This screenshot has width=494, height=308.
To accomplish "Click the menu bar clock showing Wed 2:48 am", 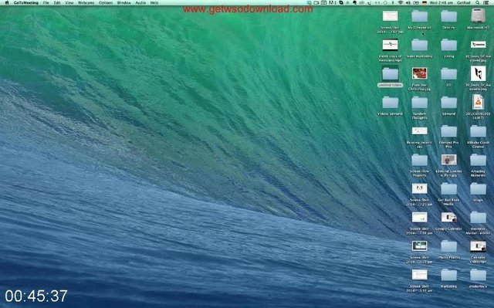I will (441, 2).
